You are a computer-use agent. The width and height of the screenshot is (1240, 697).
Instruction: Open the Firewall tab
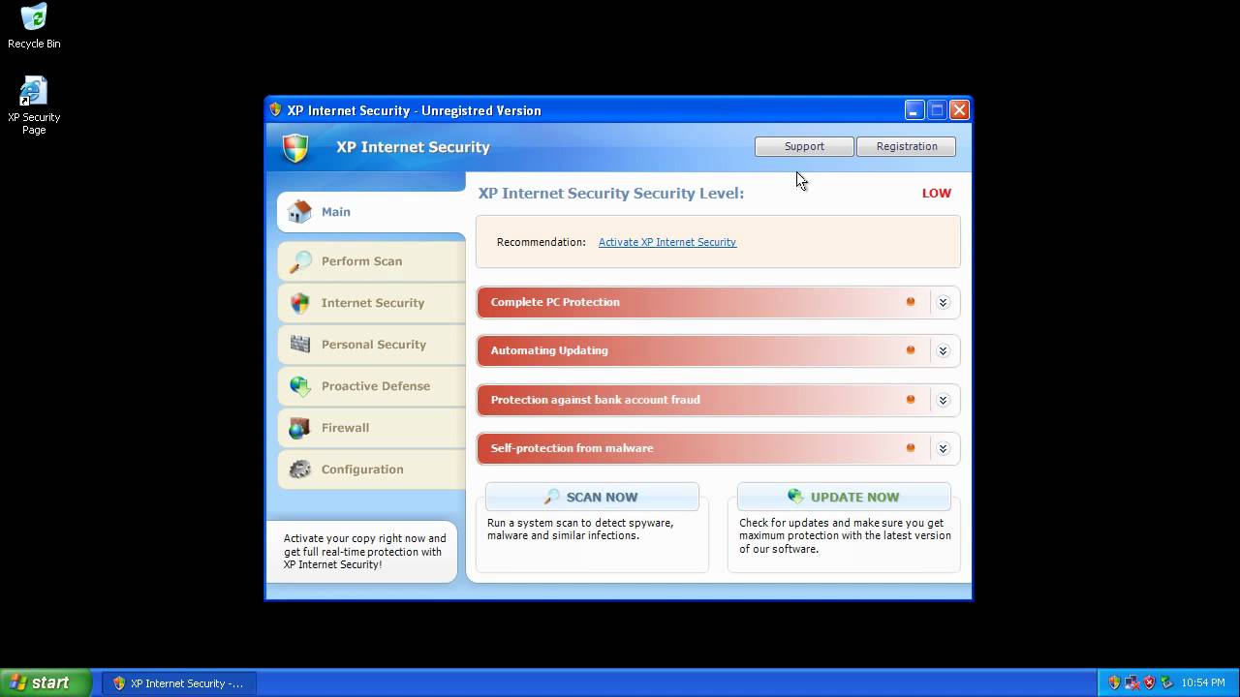pos(372,428)
